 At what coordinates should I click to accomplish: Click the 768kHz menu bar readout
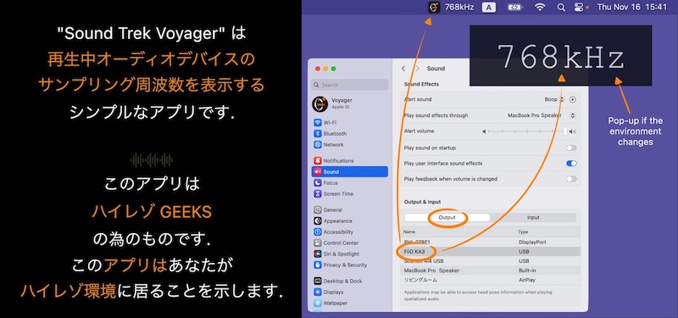459,8
